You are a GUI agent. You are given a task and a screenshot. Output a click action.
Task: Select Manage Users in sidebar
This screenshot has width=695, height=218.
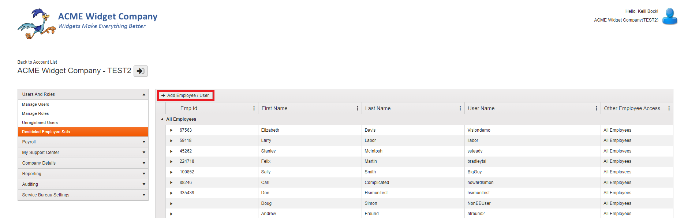(36, 104)
